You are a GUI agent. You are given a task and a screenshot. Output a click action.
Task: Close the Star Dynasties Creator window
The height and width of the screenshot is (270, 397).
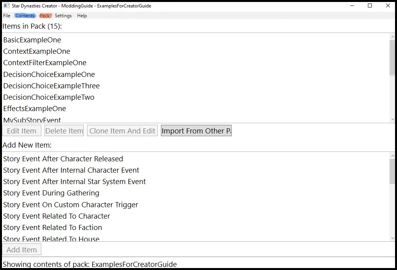click(x=388, y=5)
